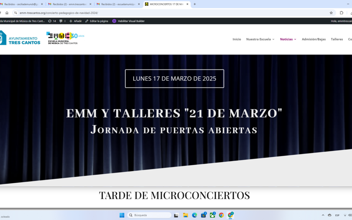Open a new browser tab
352x220 pixels.
(x=195, y=4)
